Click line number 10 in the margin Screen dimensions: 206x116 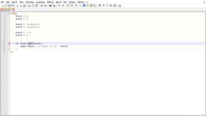[4, 38]
